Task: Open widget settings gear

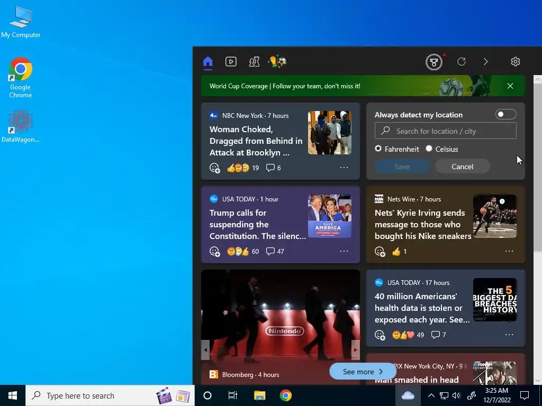Action: pos(516,62)
